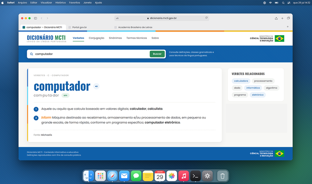Reload the page with the refresh icon
312x184 pixels.
pyautogui.click(x=206, y=18)
